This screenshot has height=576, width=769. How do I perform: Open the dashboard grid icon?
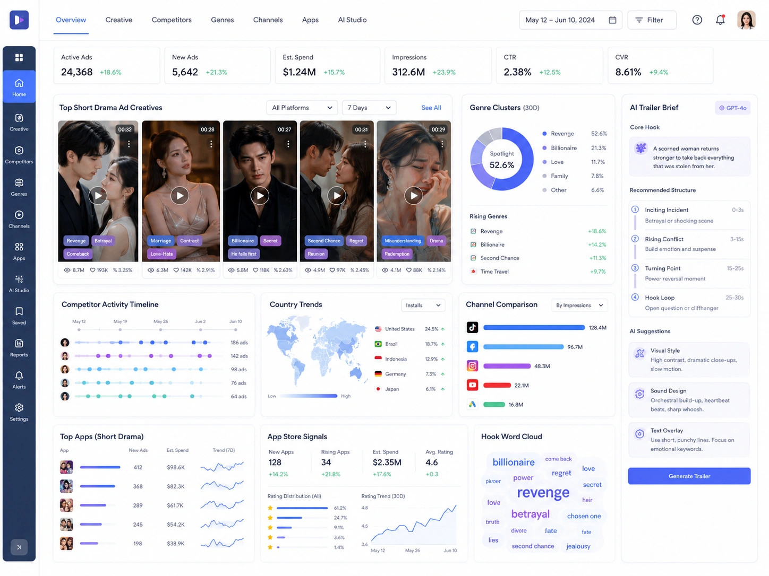click(19, 57)
